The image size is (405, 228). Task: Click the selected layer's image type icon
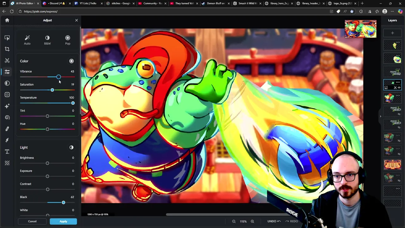click(386, 88)
